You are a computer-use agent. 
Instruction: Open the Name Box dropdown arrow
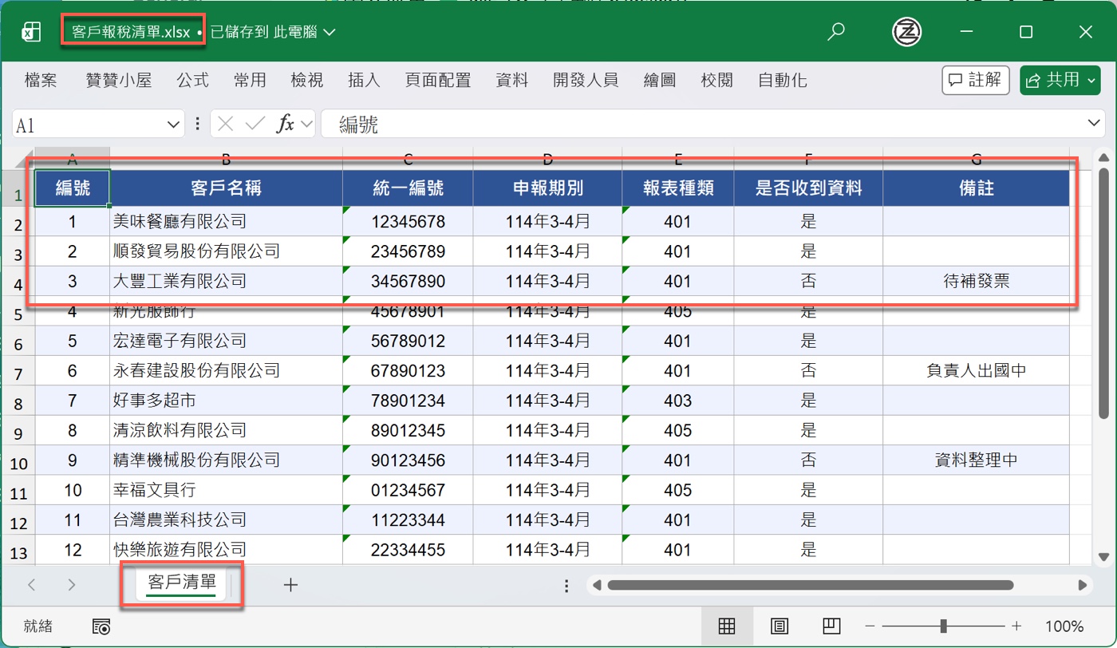(172, 124)
